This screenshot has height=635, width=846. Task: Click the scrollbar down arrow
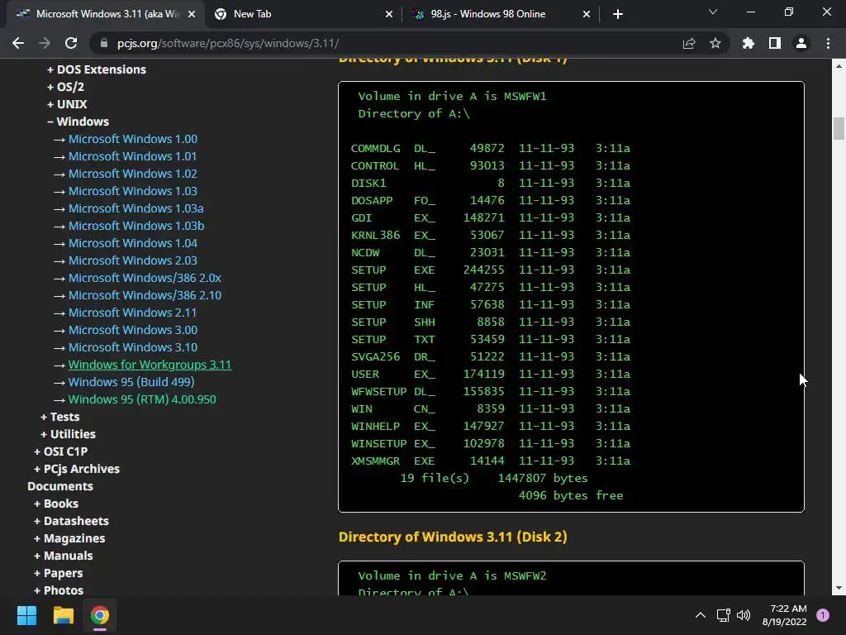coord(839,588)
